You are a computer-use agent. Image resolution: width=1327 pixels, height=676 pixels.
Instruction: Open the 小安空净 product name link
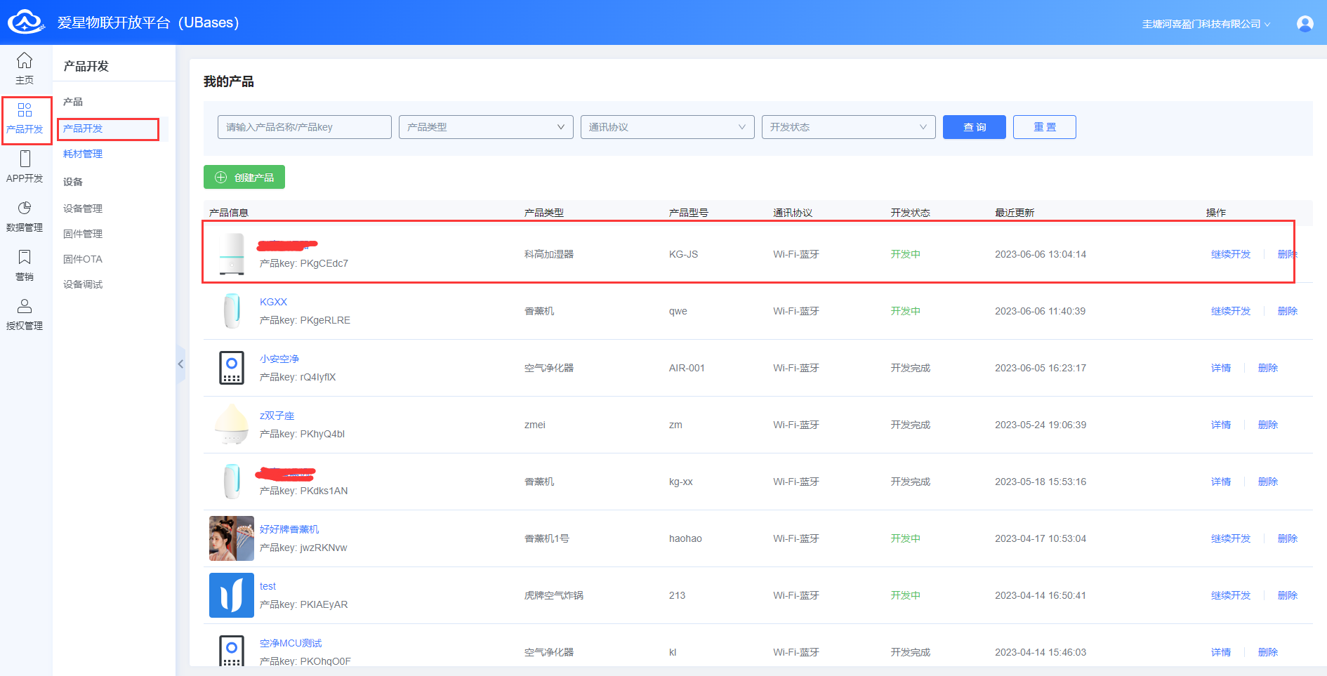coord(279,359)
